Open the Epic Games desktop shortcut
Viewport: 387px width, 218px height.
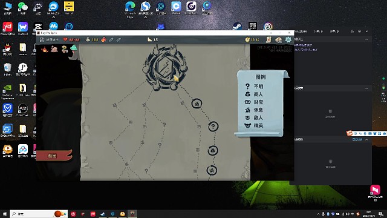(x=253, y=26)
